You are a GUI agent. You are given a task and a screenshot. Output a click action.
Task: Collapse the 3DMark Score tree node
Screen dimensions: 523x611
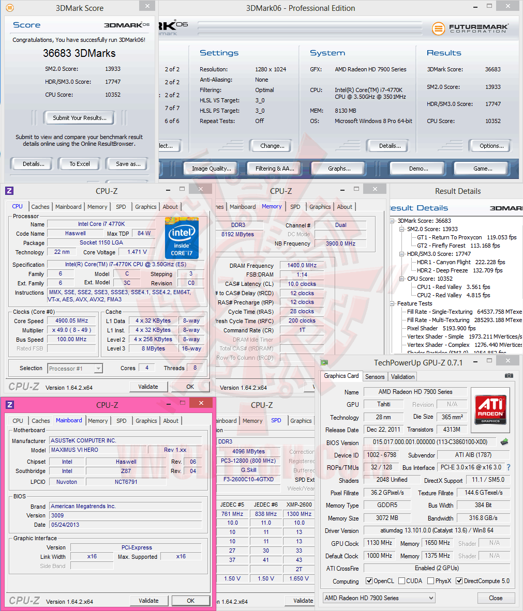[x=392, y=221]
